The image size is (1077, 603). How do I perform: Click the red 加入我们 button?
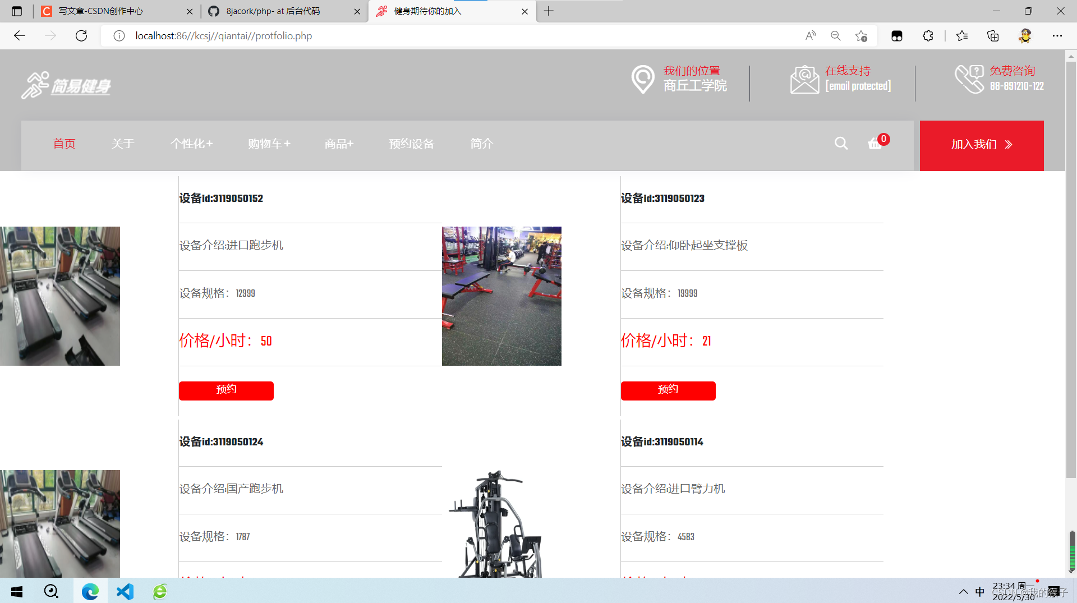click(x=981, y=145)
